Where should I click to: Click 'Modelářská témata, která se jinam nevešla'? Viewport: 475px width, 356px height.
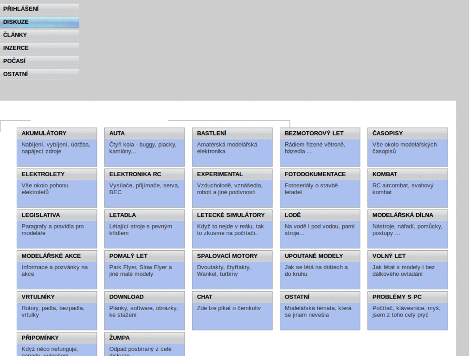pos(318,311)
